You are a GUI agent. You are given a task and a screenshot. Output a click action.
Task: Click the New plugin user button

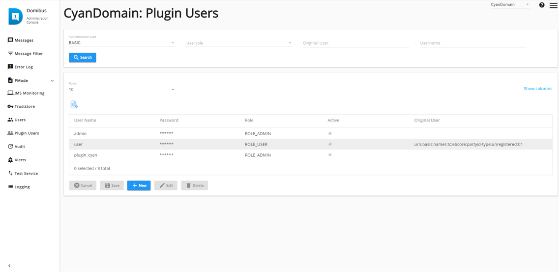click(139, 185)
